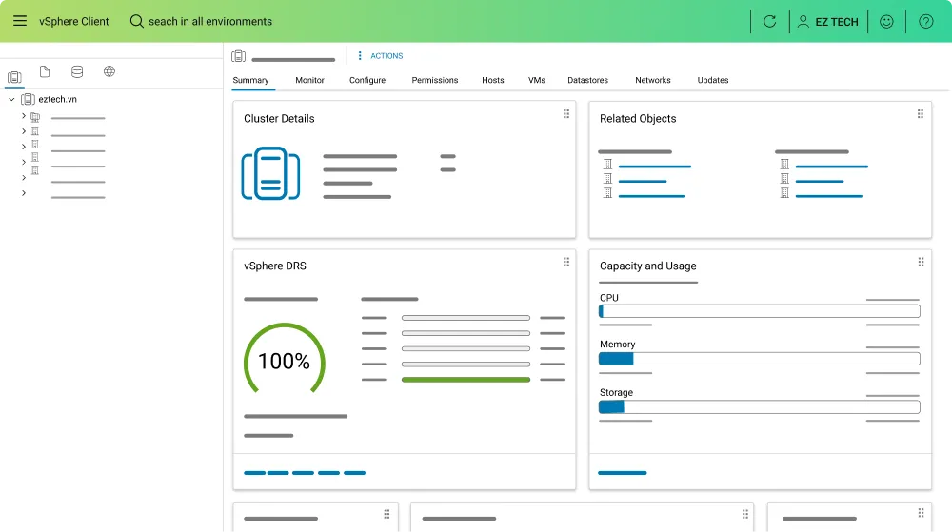The width and height of the screenshot is (952, 532).
Task: Open third link in Related Objects left column
Action: tap(651, 196)
